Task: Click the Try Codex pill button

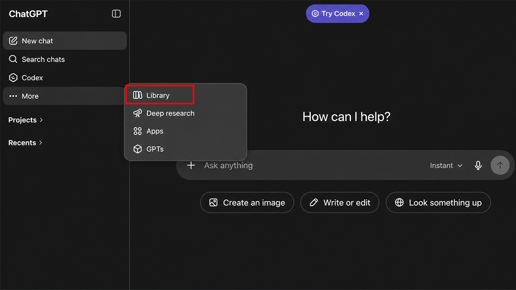Action: (x=338, y=14)
